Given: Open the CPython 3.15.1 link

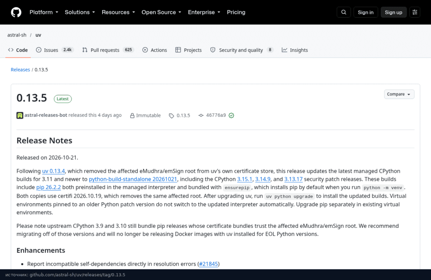Looking at the screenshot, I should 245,179.
